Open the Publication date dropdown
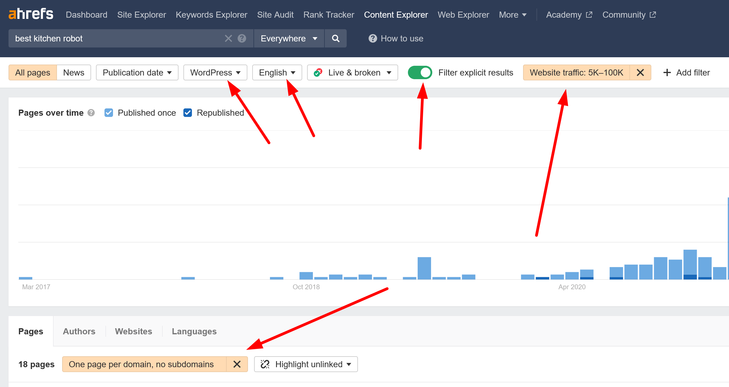This screenshot has width=729, height=387. [x=137, y=72]
